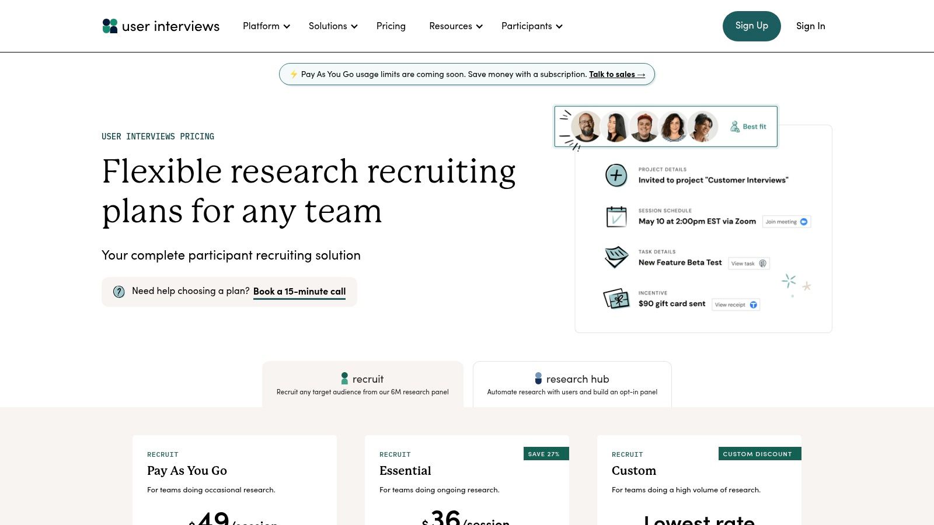This screenshot has width=934, height=525.
Task: Click the calendar icon beside Session Schedule
Action: click(x=616, y=217)
